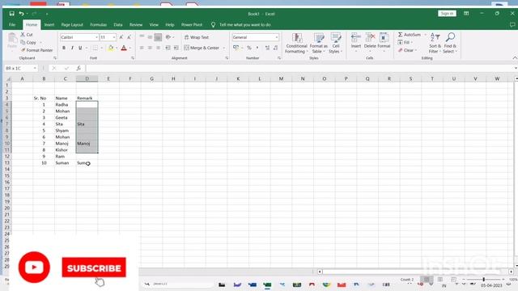Toggle Align Right
This screenshot has height=291, width=518.
(x=159, y=48)
